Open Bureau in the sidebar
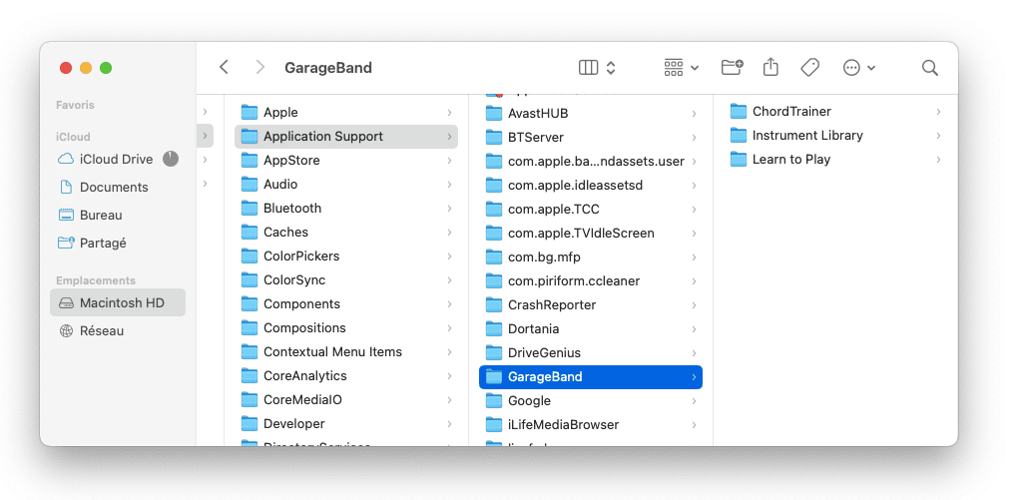The width and height of the screenshot is (1027, 500). click(118, 215)
